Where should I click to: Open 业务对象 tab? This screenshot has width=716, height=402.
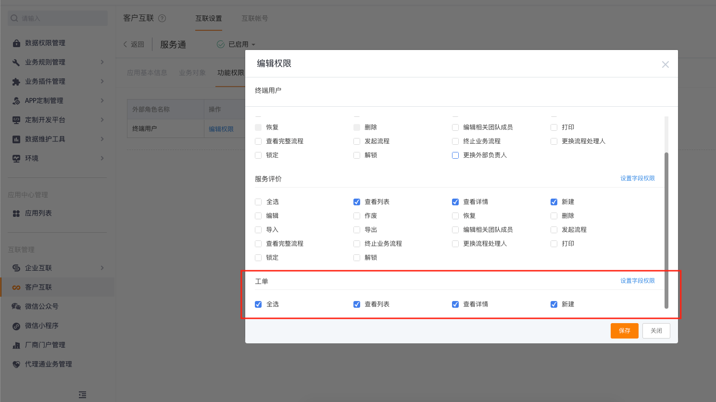click(192, 73)
